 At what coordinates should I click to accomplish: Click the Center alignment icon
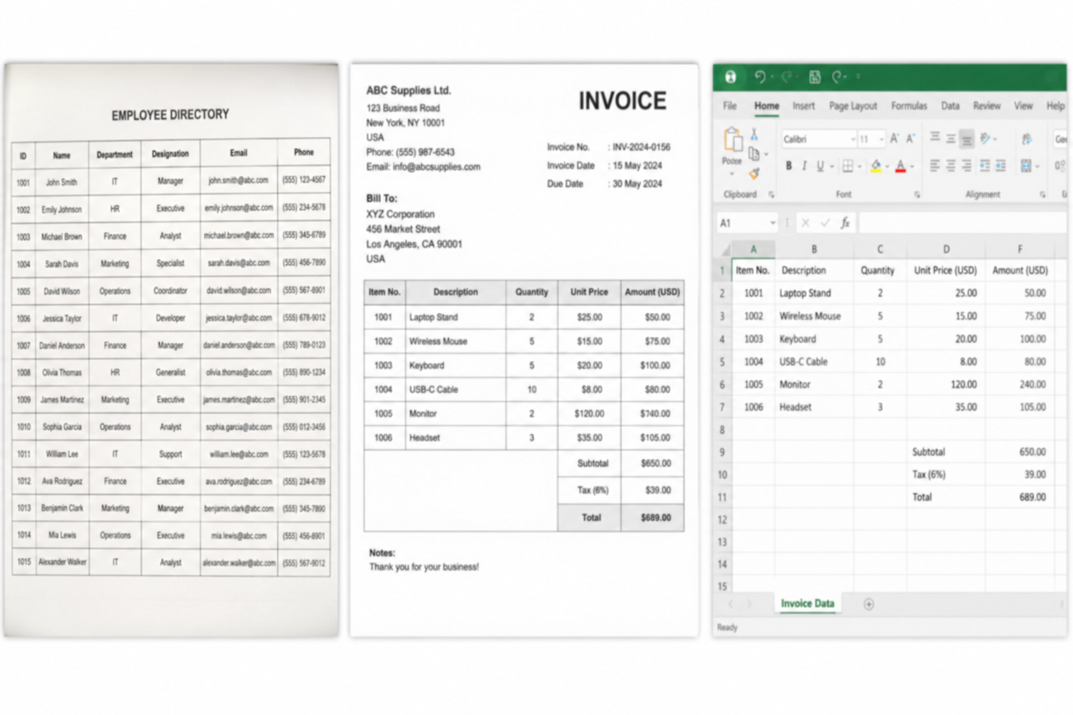(951, 165)
